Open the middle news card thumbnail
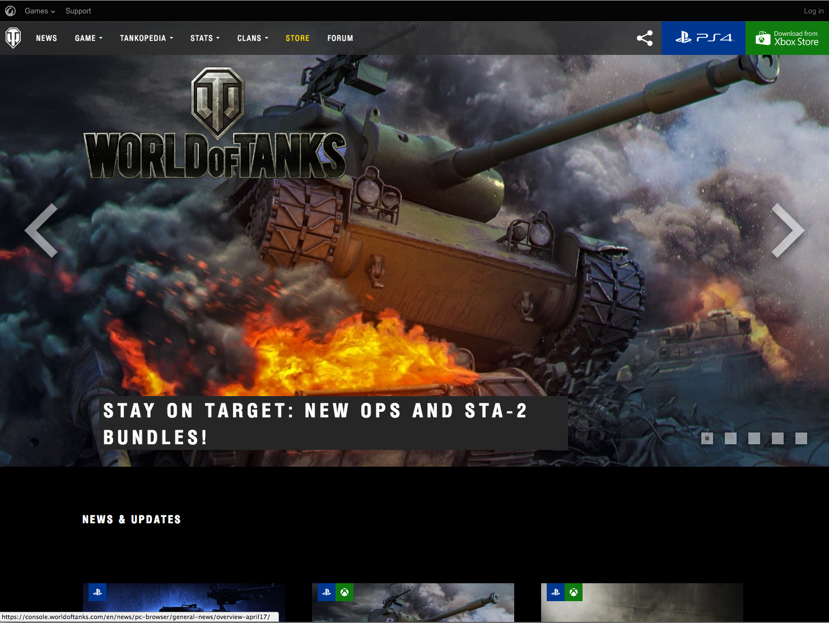 (x=413, y=602)
